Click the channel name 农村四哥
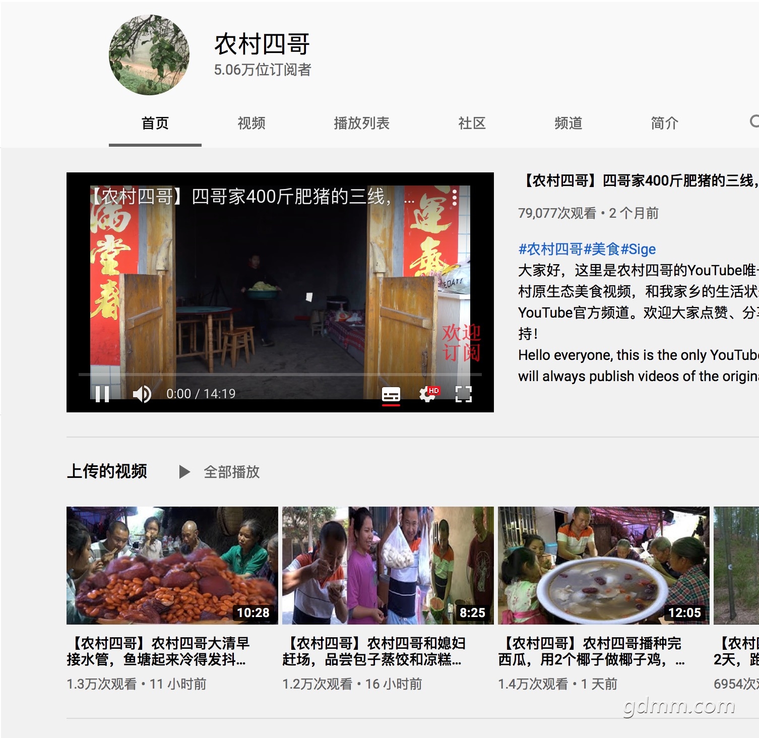This screenshot has height=738, width=759. [262, 44]
